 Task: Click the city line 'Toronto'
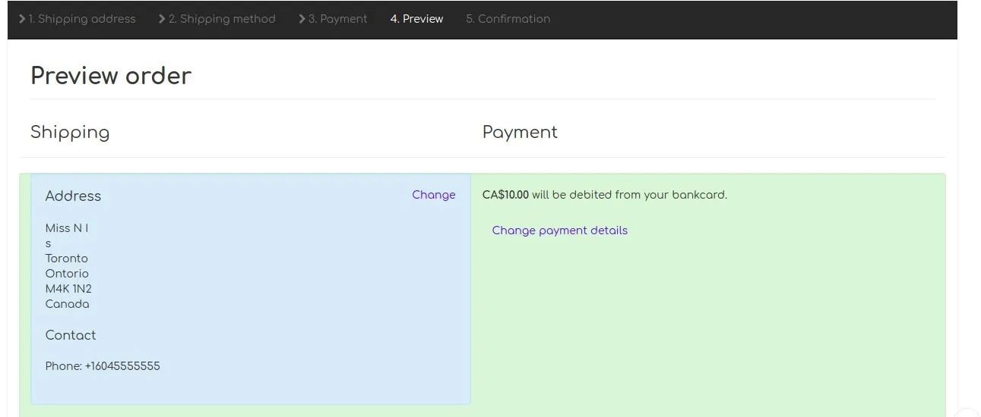[x=67, y=259]
